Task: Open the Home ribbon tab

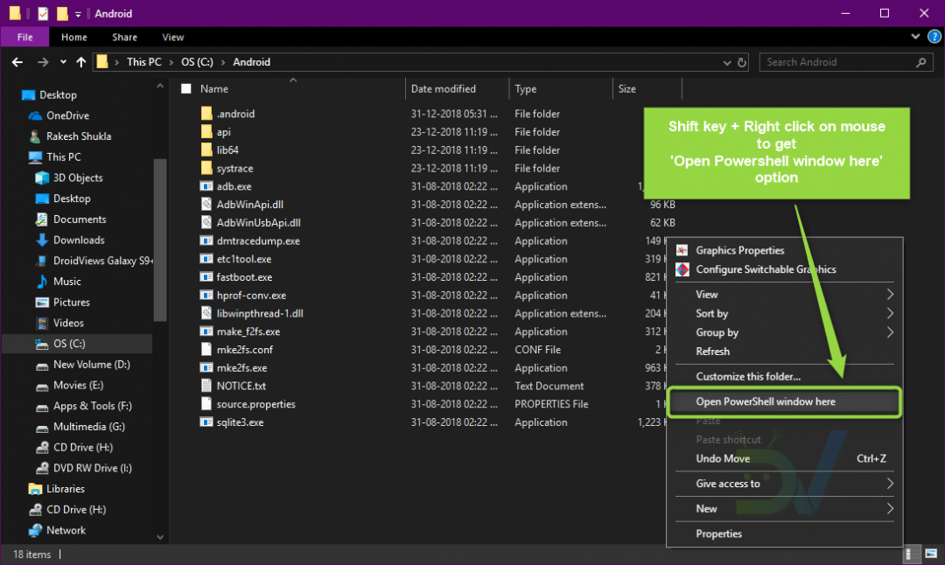Action: click(x=74, y=38)
